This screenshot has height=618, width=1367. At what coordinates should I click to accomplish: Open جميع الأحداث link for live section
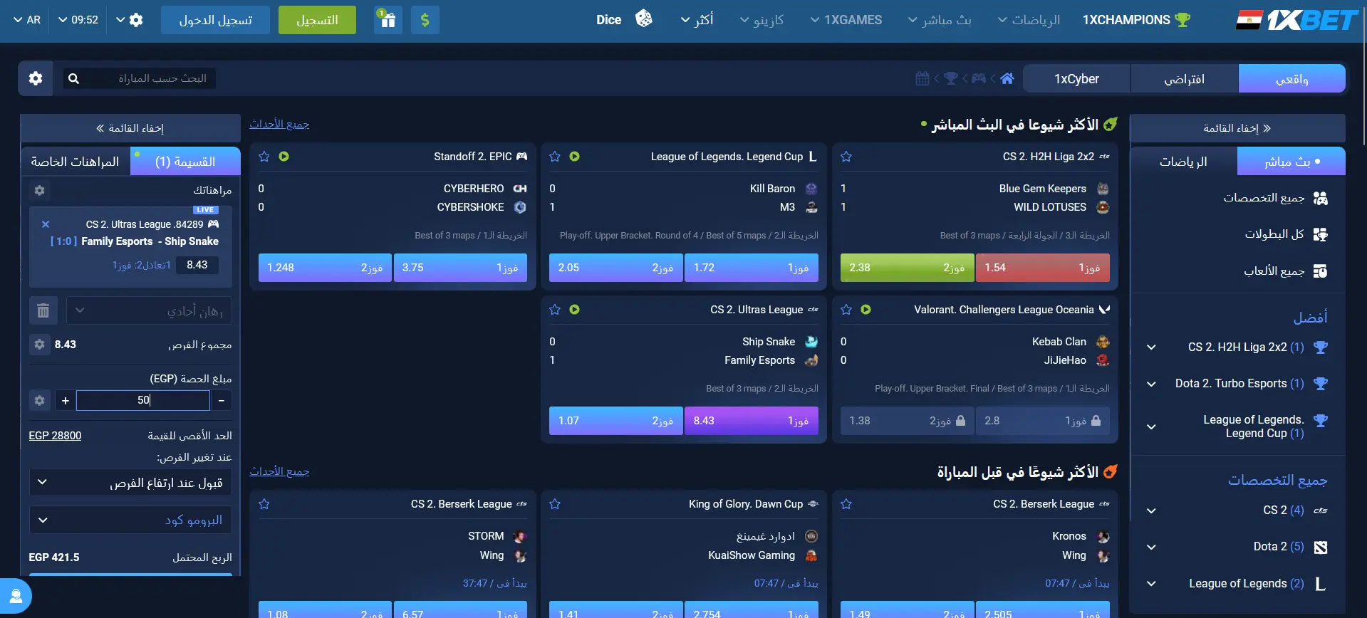click(279, 124)
